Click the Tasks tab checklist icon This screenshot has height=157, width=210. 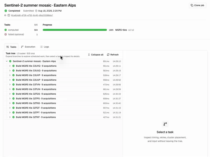pyautogui.click(x=8, y=47)
